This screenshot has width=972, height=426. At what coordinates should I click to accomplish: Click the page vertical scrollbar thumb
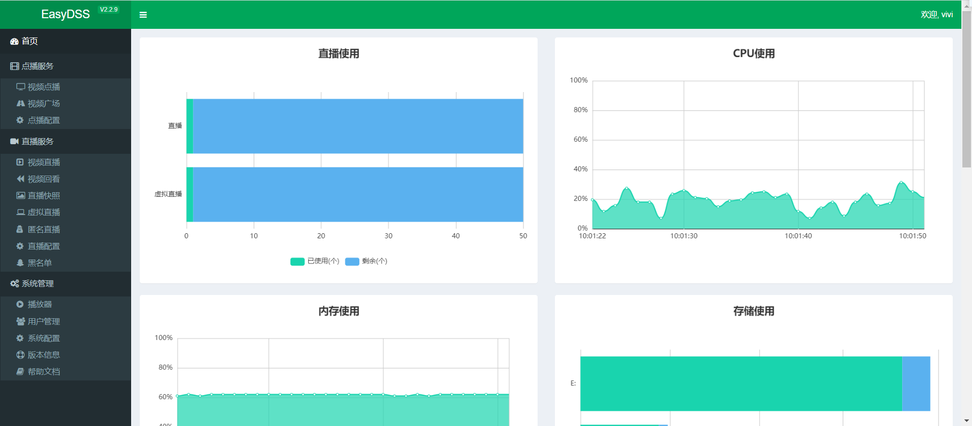[966, 89]
